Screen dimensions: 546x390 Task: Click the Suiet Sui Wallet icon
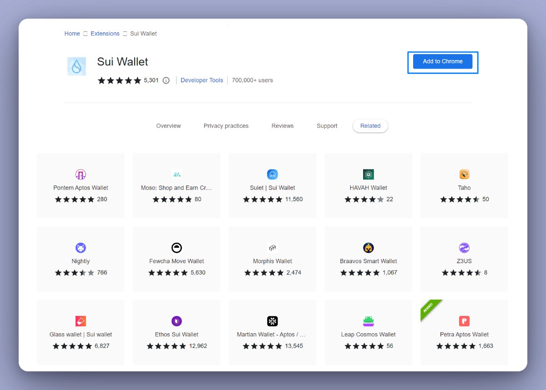[x=273, y=175]
